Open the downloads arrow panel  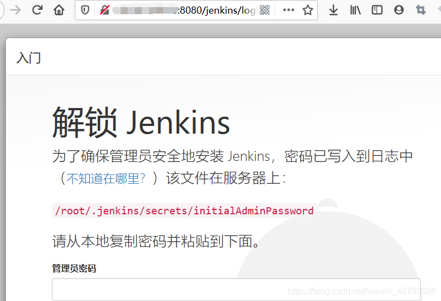(333, 10)
